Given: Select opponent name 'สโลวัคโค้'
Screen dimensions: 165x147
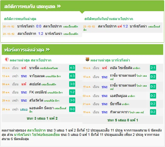Looking at the screenshot, I should [x=36, y=100].
